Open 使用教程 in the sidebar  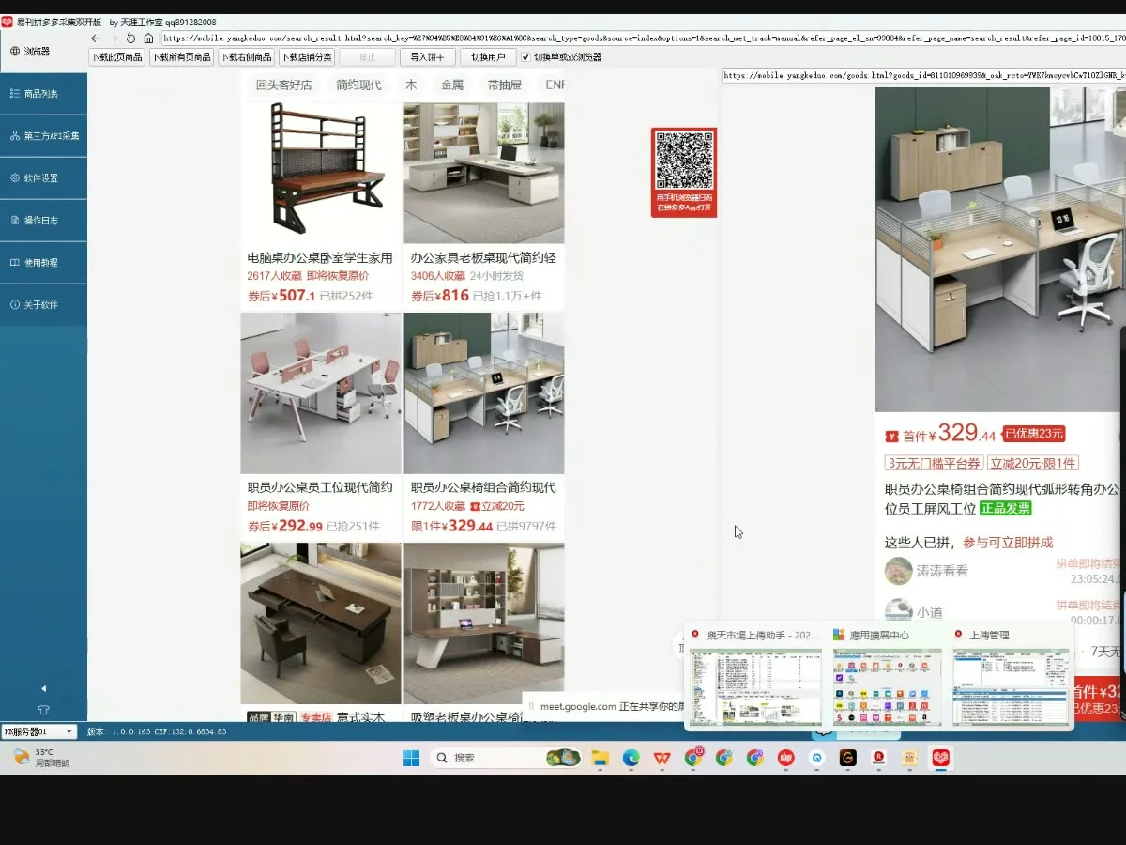(43, 263)
